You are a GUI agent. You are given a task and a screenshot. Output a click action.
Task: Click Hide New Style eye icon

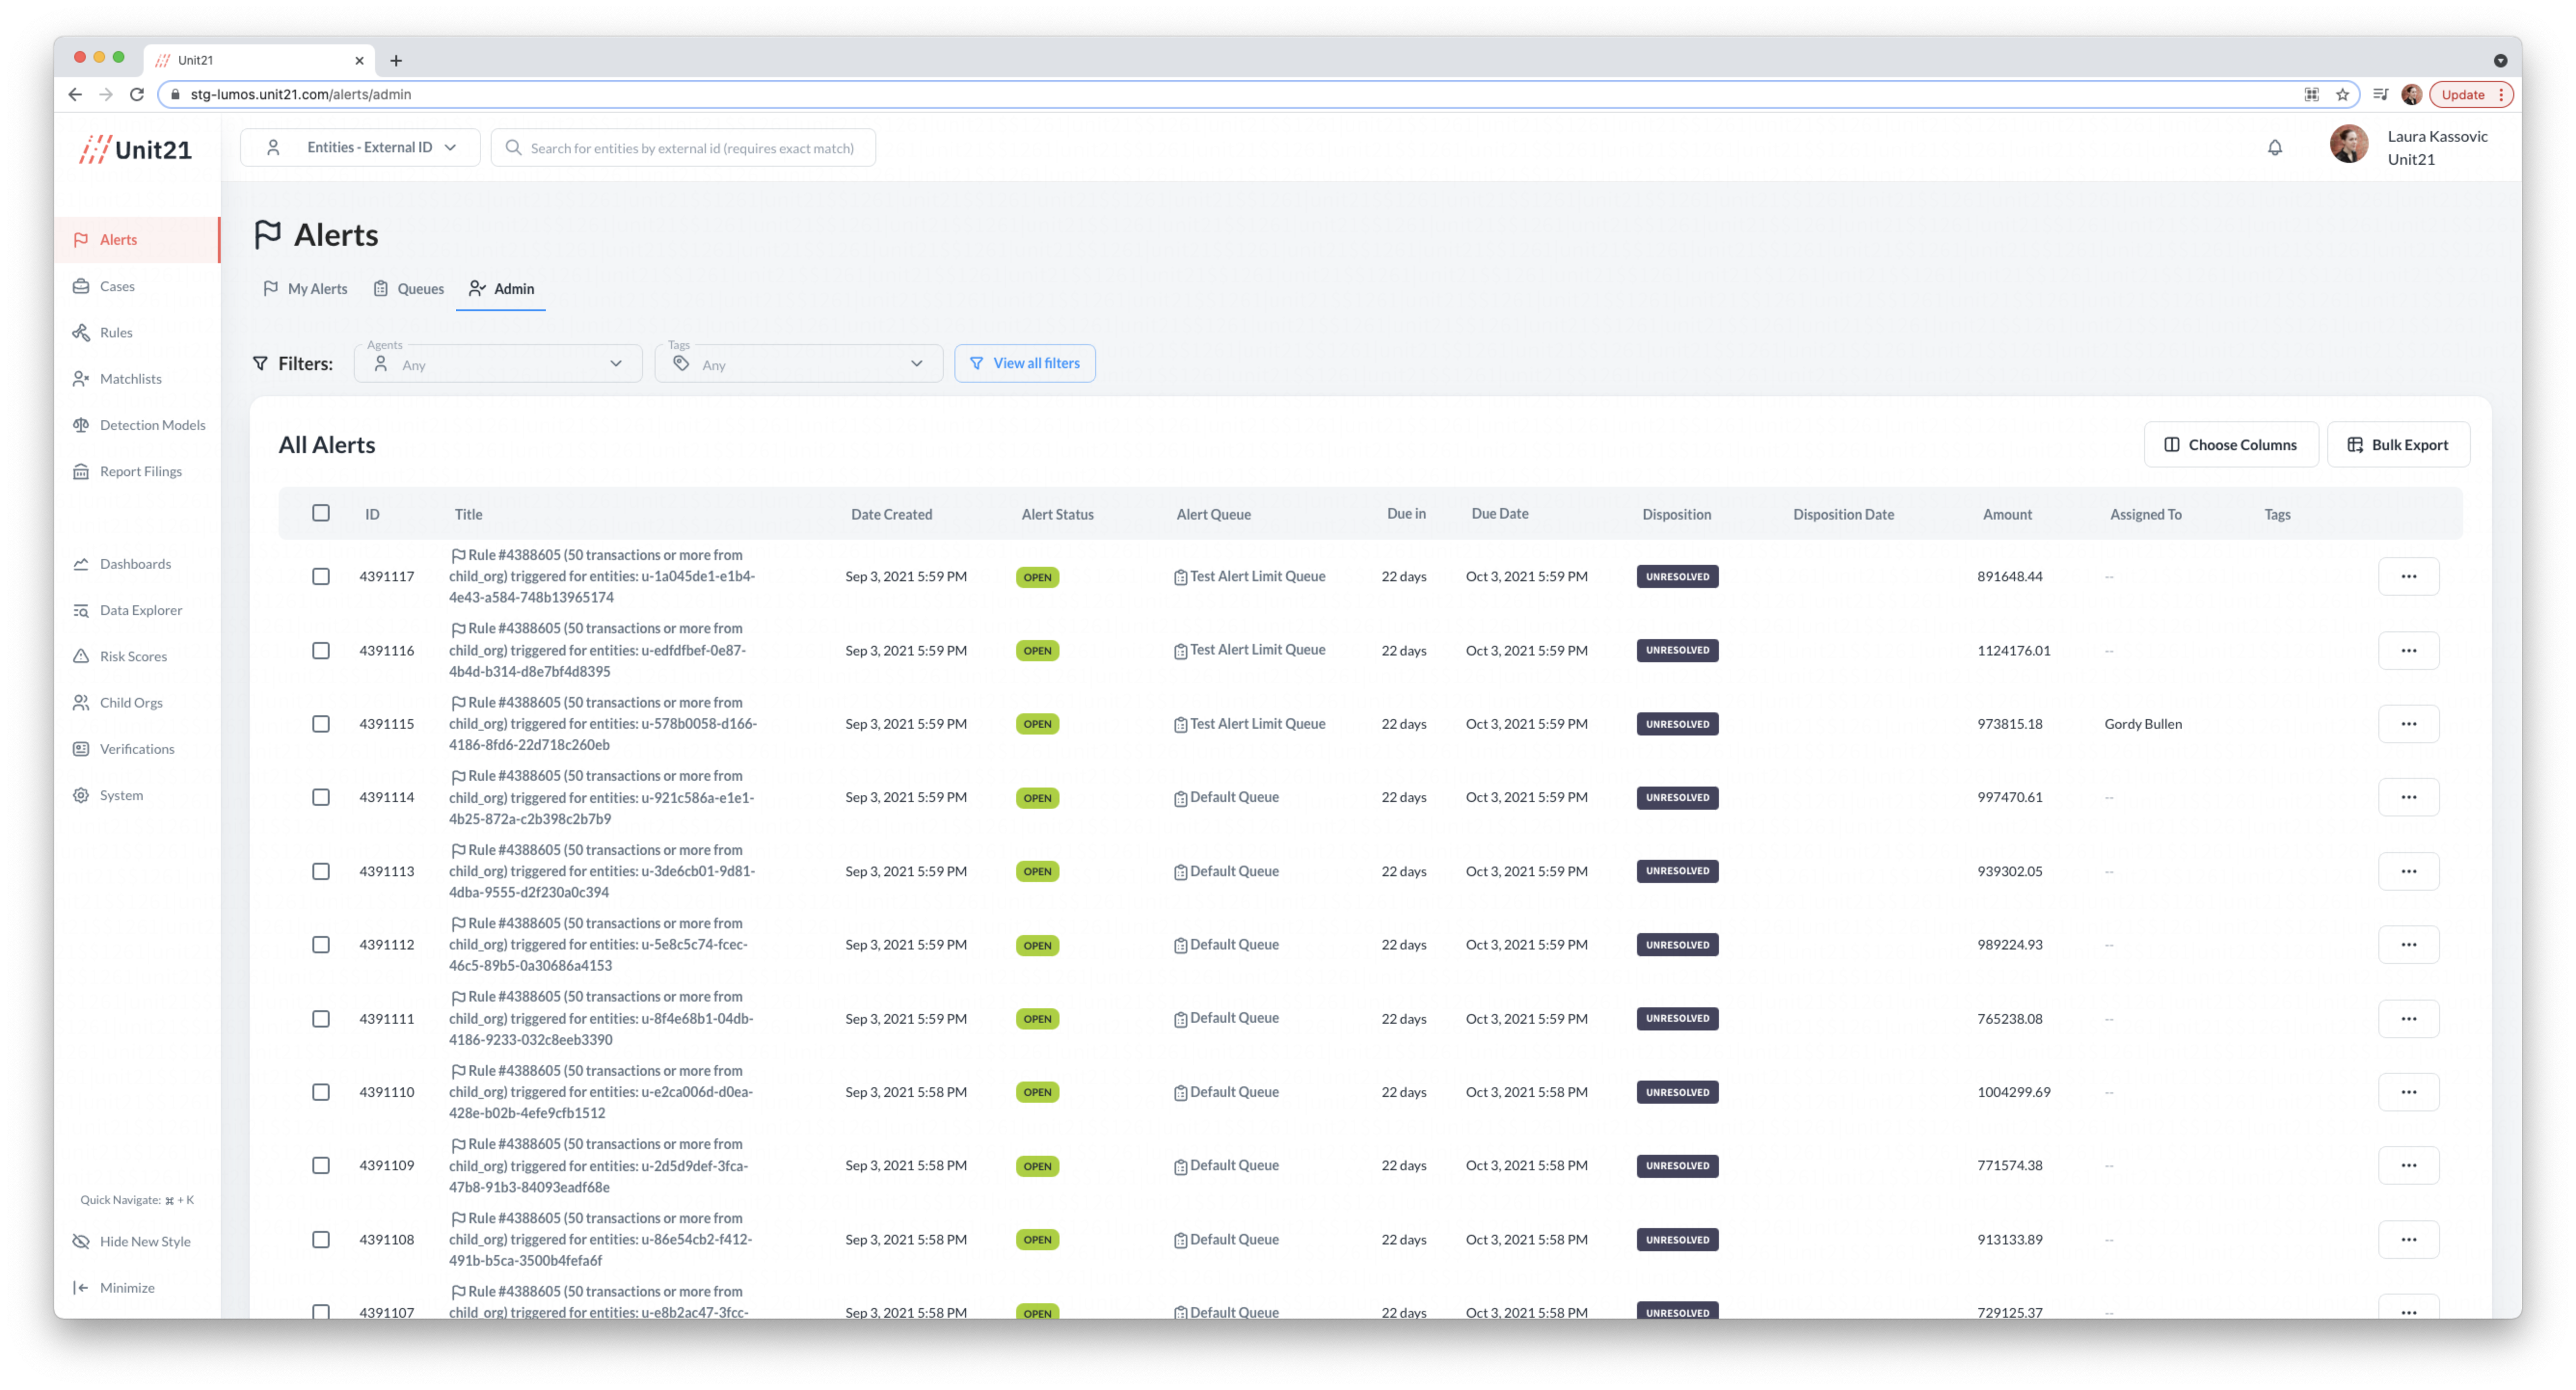[81, 1241]
